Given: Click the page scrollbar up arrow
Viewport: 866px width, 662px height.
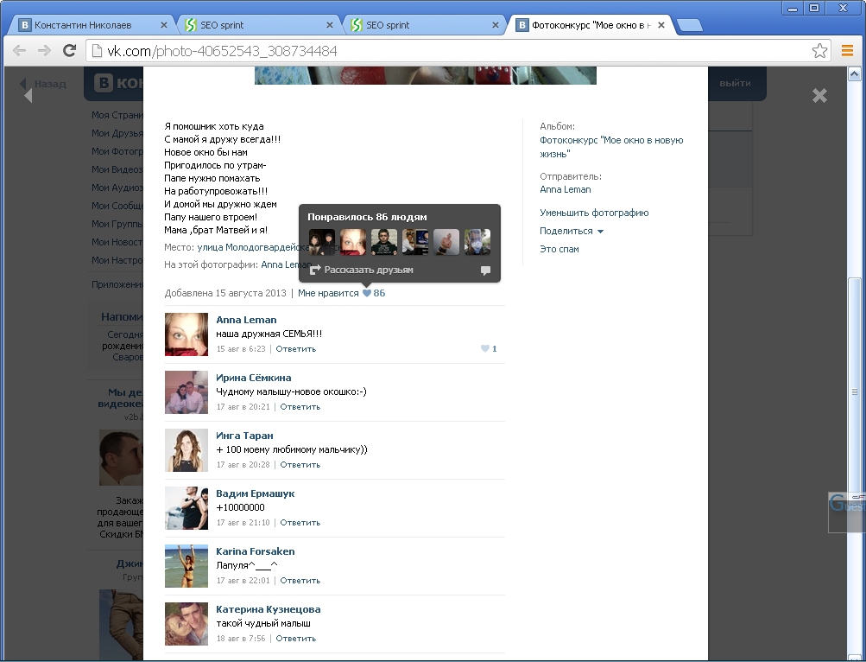Looking at the screenshot, I should (854, 73).
